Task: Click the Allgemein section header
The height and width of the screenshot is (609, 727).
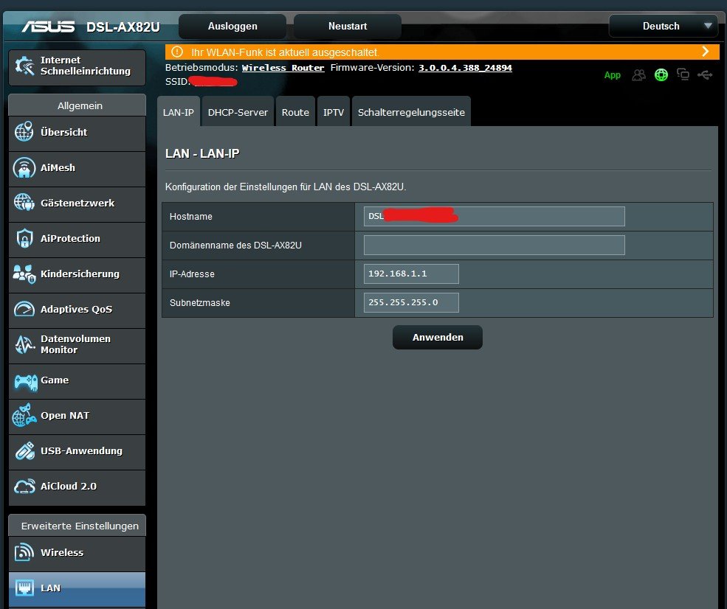Action: 77,105
